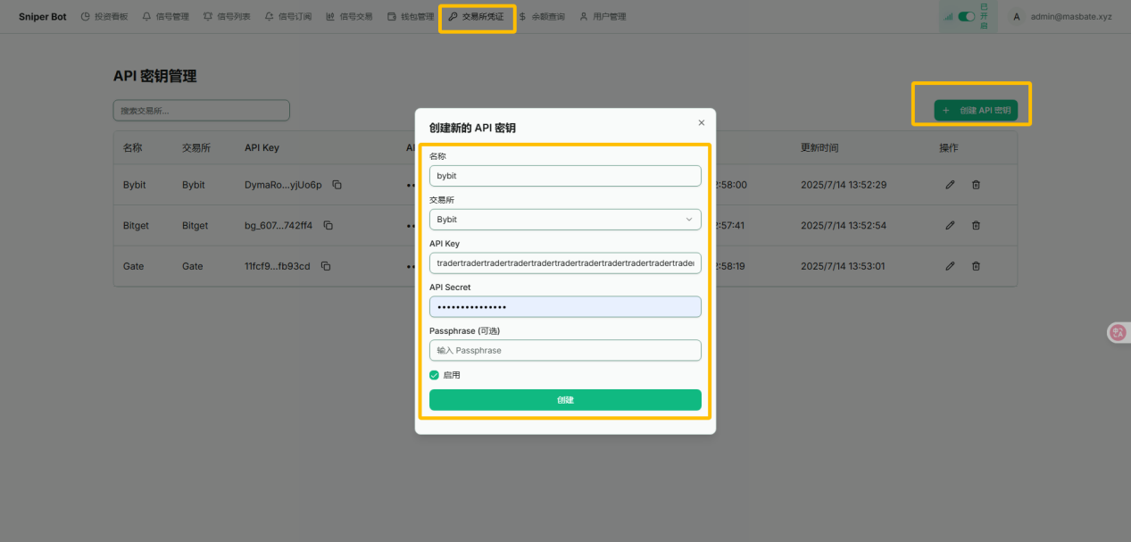
Task: Open 钱包管理 navigation item
Action: point(411,16)
